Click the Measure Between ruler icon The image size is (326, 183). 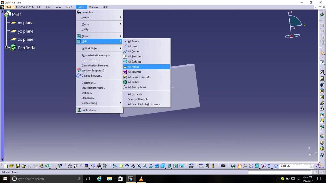pos(201,166)
